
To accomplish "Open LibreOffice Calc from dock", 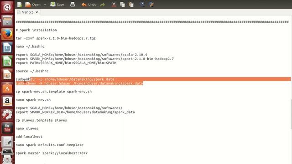I will 7,61.
